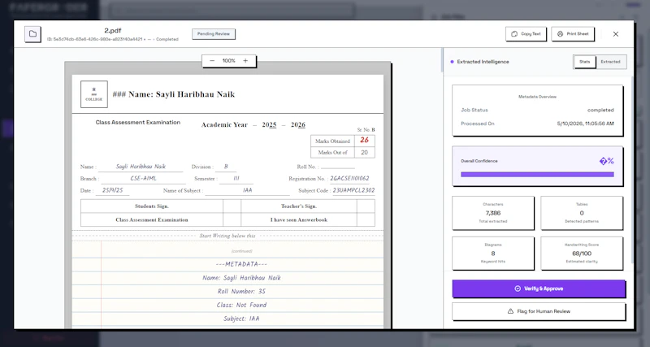
Task: Click the Teacher's Sign. table cell
Action: point(299,206)
